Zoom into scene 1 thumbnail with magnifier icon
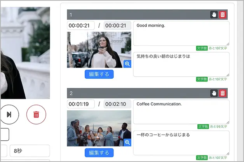The height and width of the screenshot is (162, 244). coord(127,64)
